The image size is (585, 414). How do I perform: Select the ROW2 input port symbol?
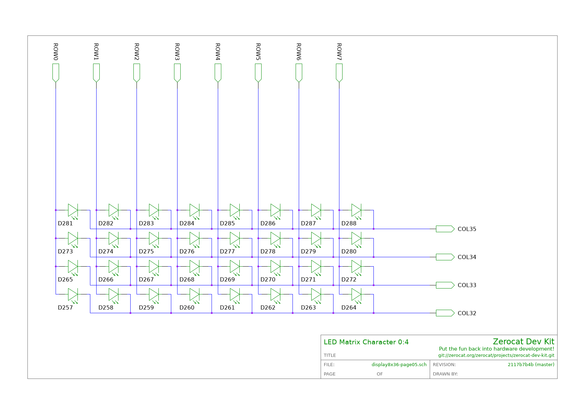[x=137, y=73]
